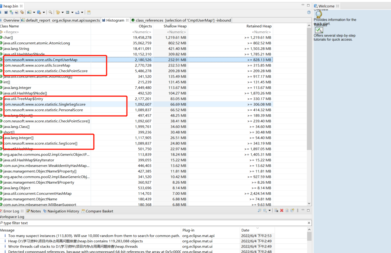The height and width of the screenshot is (253, 391).
Task: Click the import log icon in Error Log
Action: click(x=265, y=210)
